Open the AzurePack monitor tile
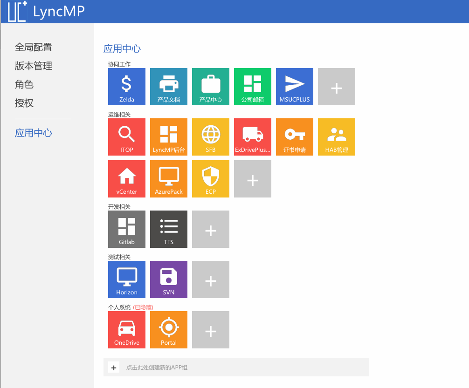Image resolution: width=469 pixels, height=388 pixels. [x=169, y=179]
